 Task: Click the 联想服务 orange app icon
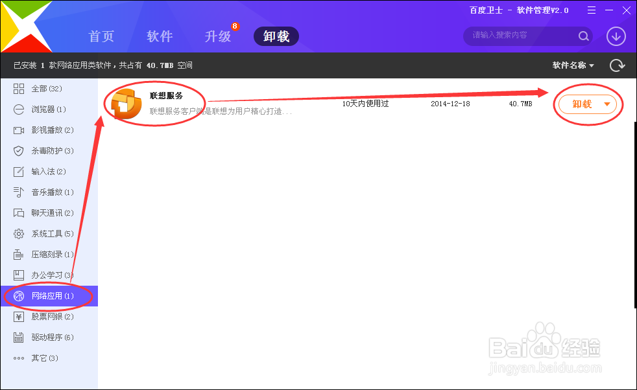(x=126, y=104)
